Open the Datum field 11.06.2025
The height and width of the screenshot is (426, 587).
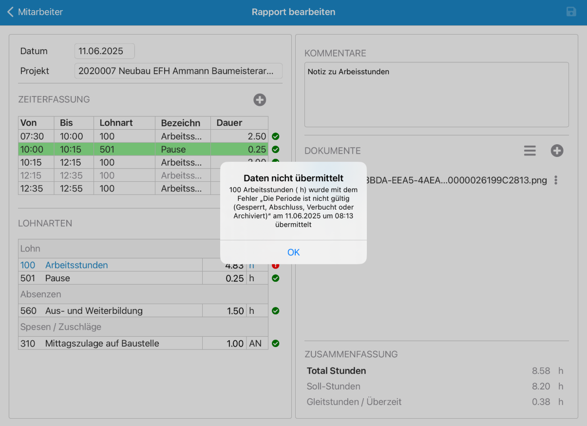(x=104, y=51)
